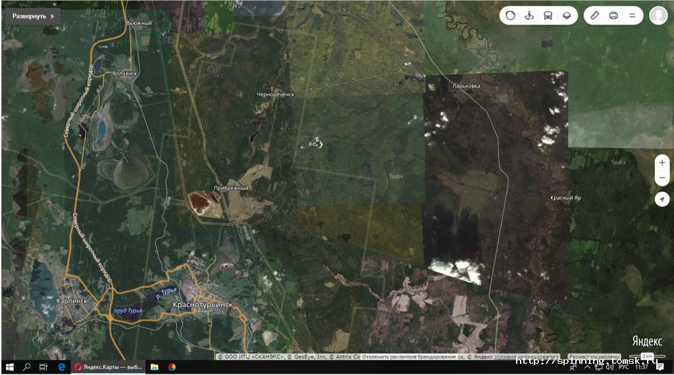Click the Краснотурьинск city label
This screenshot has width=674, height=375.
202,305
